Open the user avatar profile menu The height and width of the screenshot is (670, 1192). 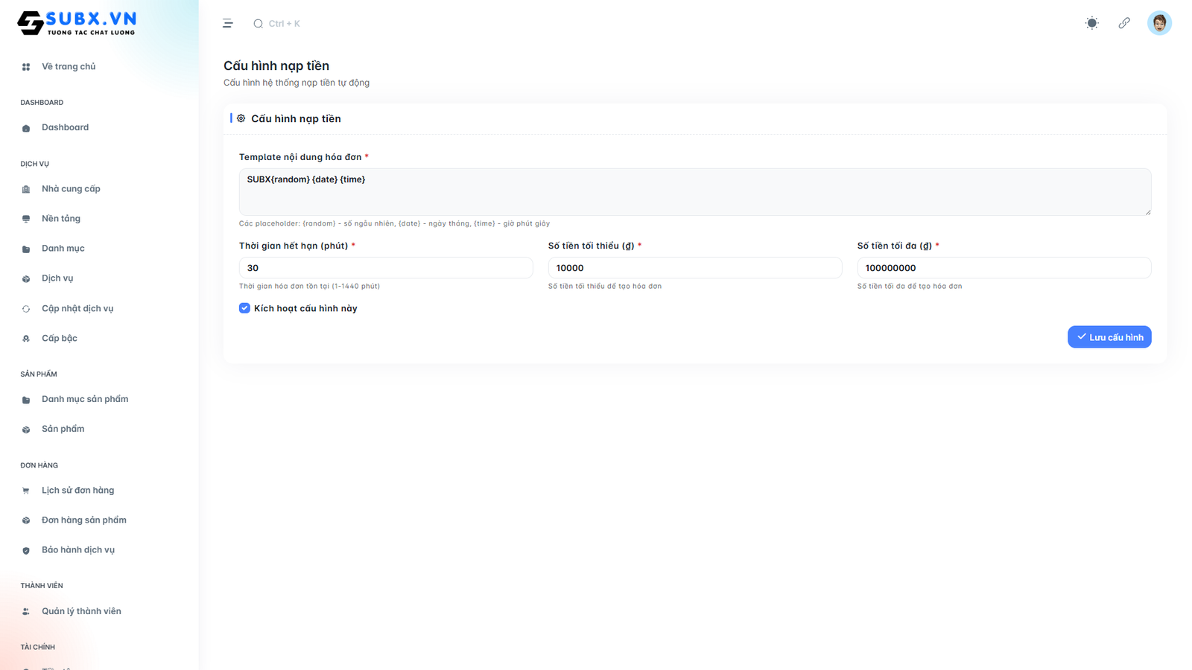(x=1158, y=23)
